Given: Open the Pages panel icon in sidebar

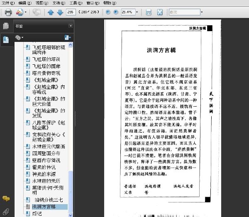Looking at the screenshot, I should [x=6, y=26].
